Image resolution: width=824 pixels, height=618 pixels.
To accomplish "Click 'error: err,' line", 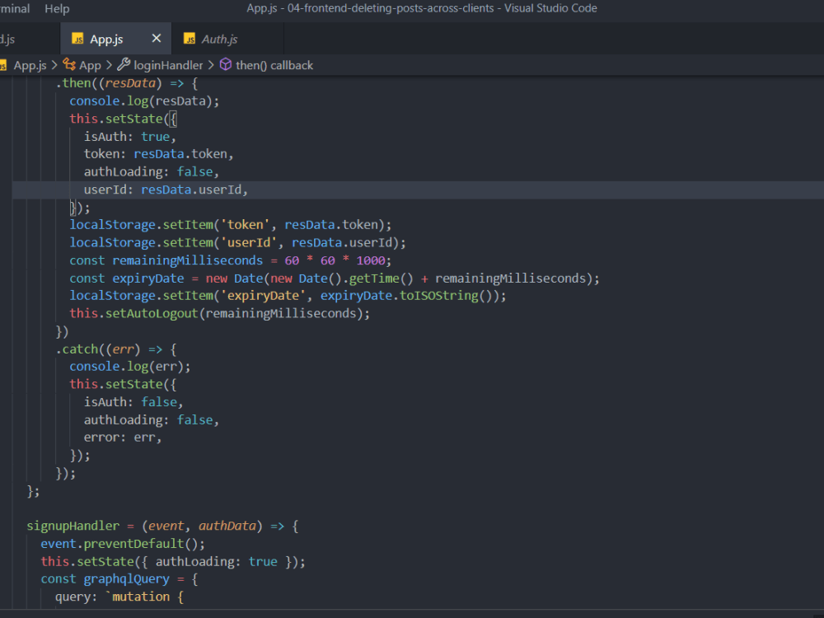I will click(123, 438).
